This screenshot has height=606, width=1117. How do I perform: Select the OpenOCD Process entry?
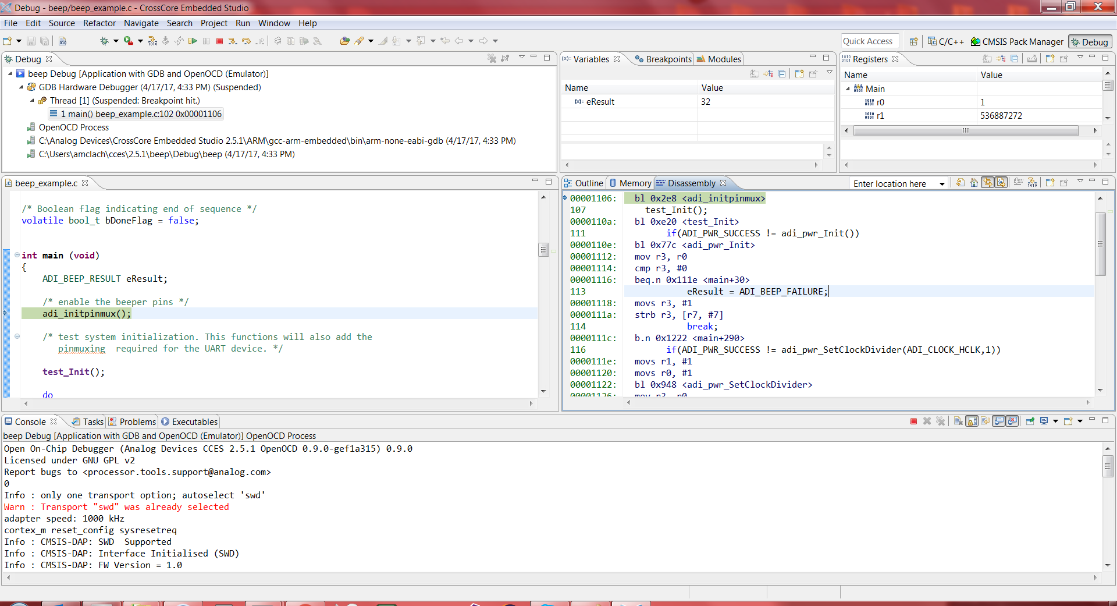[x=67, y=127]
